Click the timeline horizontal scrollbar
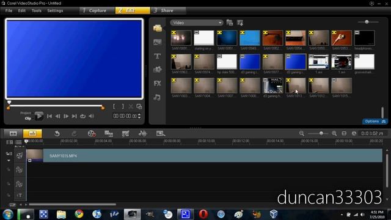 coord(72,205)
